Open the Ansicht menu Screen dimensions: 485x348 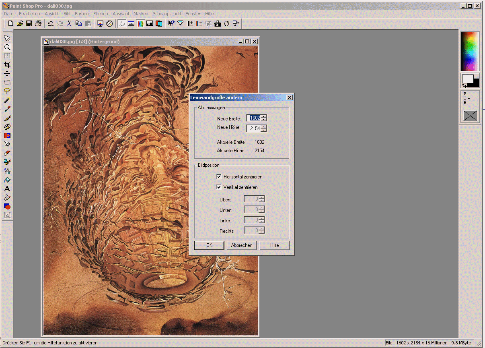(52, 14)
